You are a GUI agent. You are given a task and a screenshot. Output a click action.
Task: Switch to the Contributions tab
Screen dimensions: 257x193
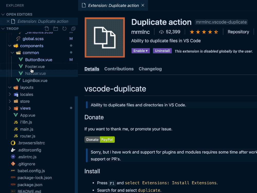(119, 69)
